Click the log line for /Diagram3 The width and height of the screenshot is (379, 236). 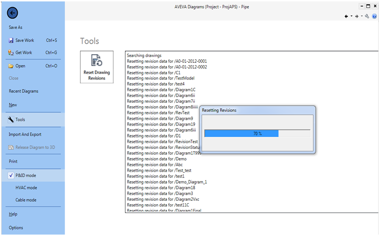pyautogui.click(x=160, y=194)
